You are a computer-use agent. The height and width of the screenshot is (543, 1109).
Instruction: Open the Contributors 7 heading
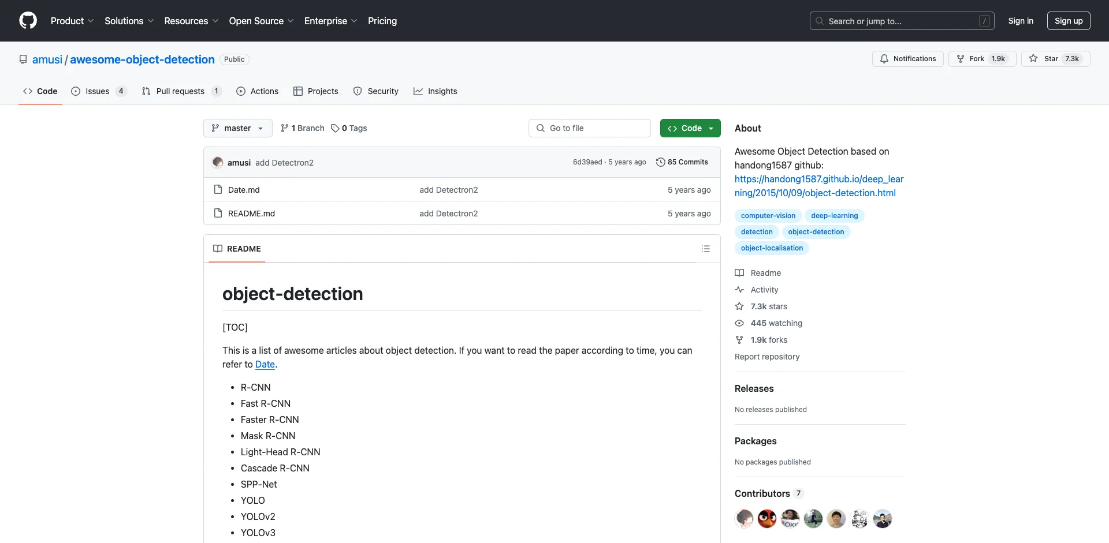(x=769, y=493)
